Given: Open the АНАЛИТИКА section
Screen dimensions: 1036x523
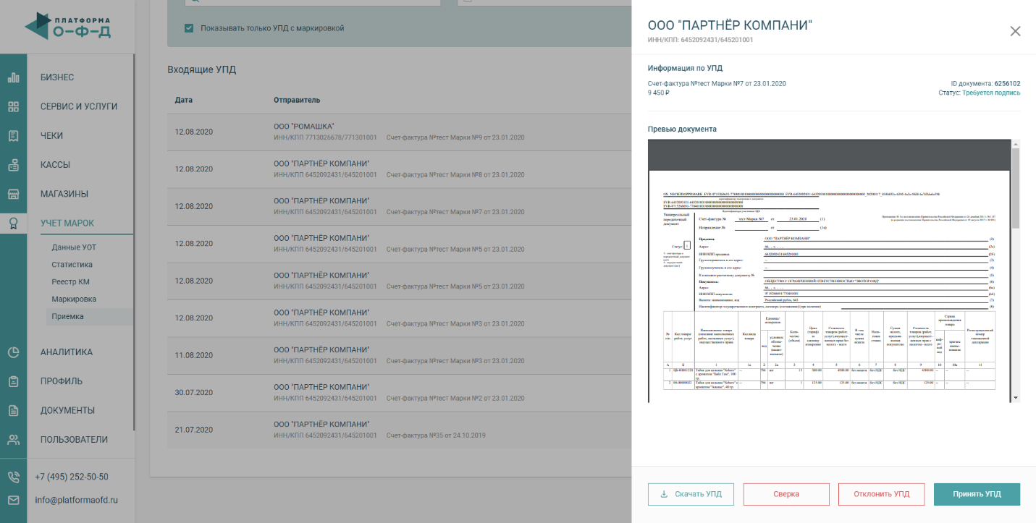Looking at the screenshot, I should (67, 352).
